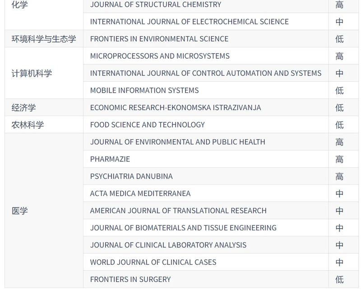
Task: Open MICROPROCESSORS AND MICROSYSTEMS journal entry
Action: click(x=160, y=56)
